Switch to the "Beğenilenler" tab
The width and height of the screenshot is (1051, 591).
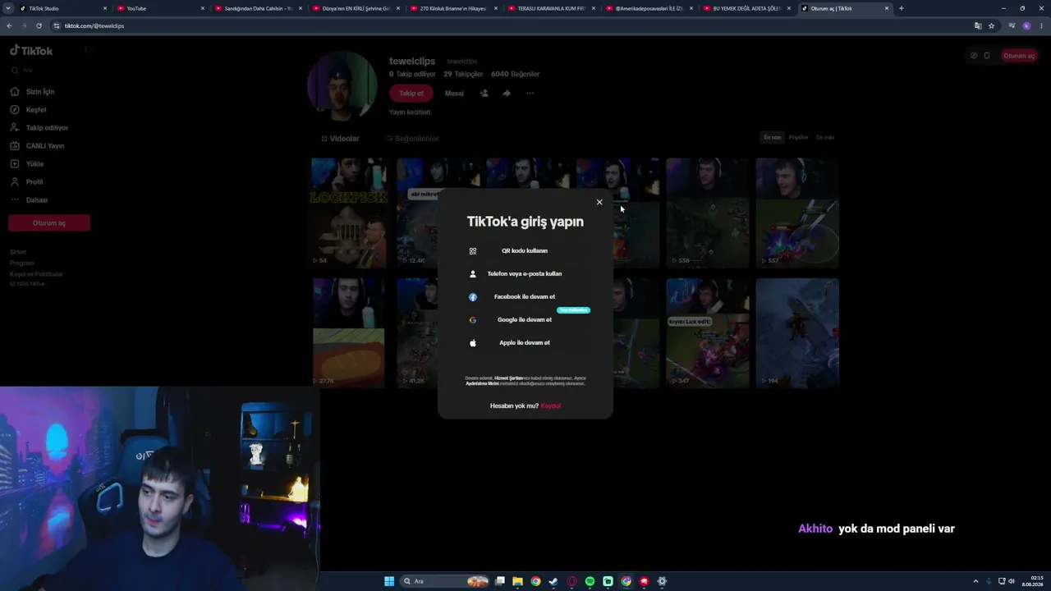pyautogui.click(x=413, y=139)
